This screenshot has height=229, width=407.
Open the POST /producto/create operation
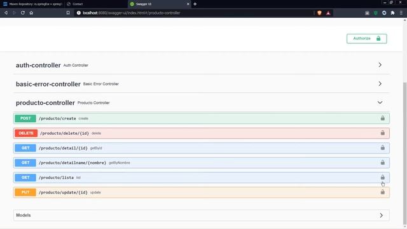(x=202, y=118)
